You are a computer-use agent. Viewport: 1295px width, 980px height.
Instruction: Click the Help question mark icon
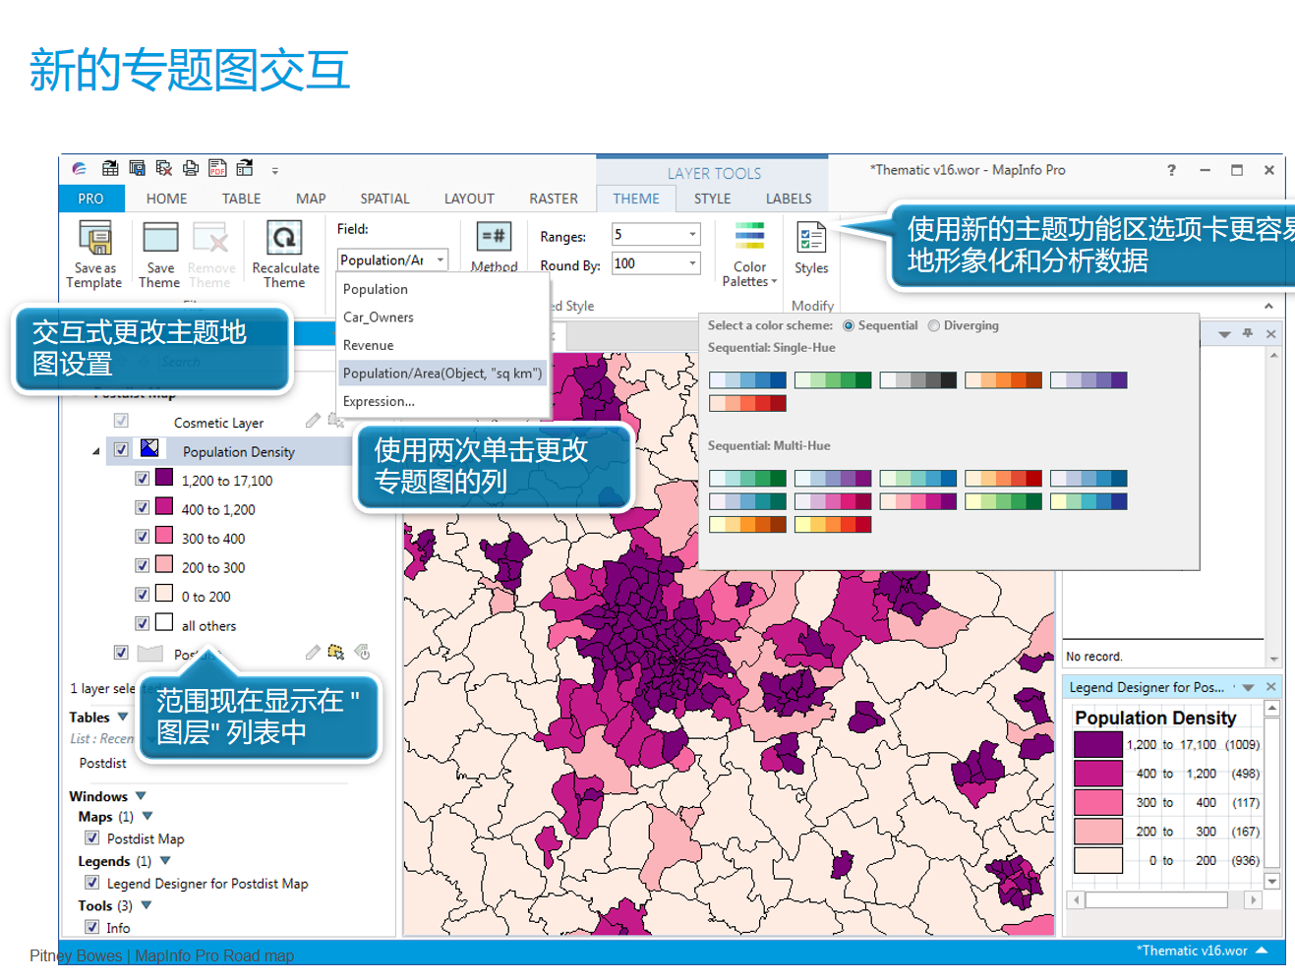coord(1171,170)
